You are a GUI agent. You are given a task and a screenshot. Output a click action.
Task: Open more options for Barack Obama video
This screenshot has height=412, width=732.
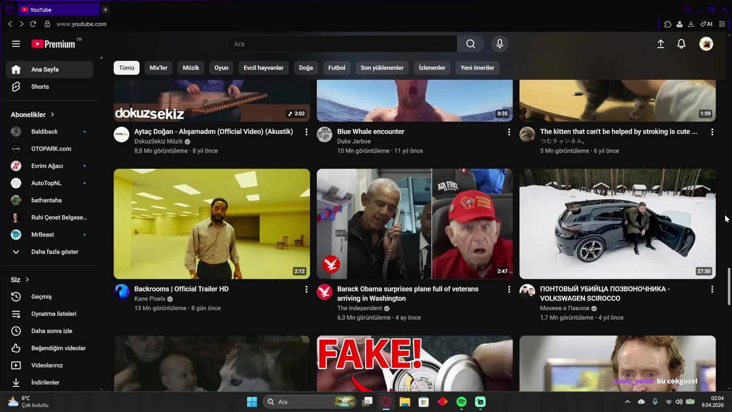509,290
